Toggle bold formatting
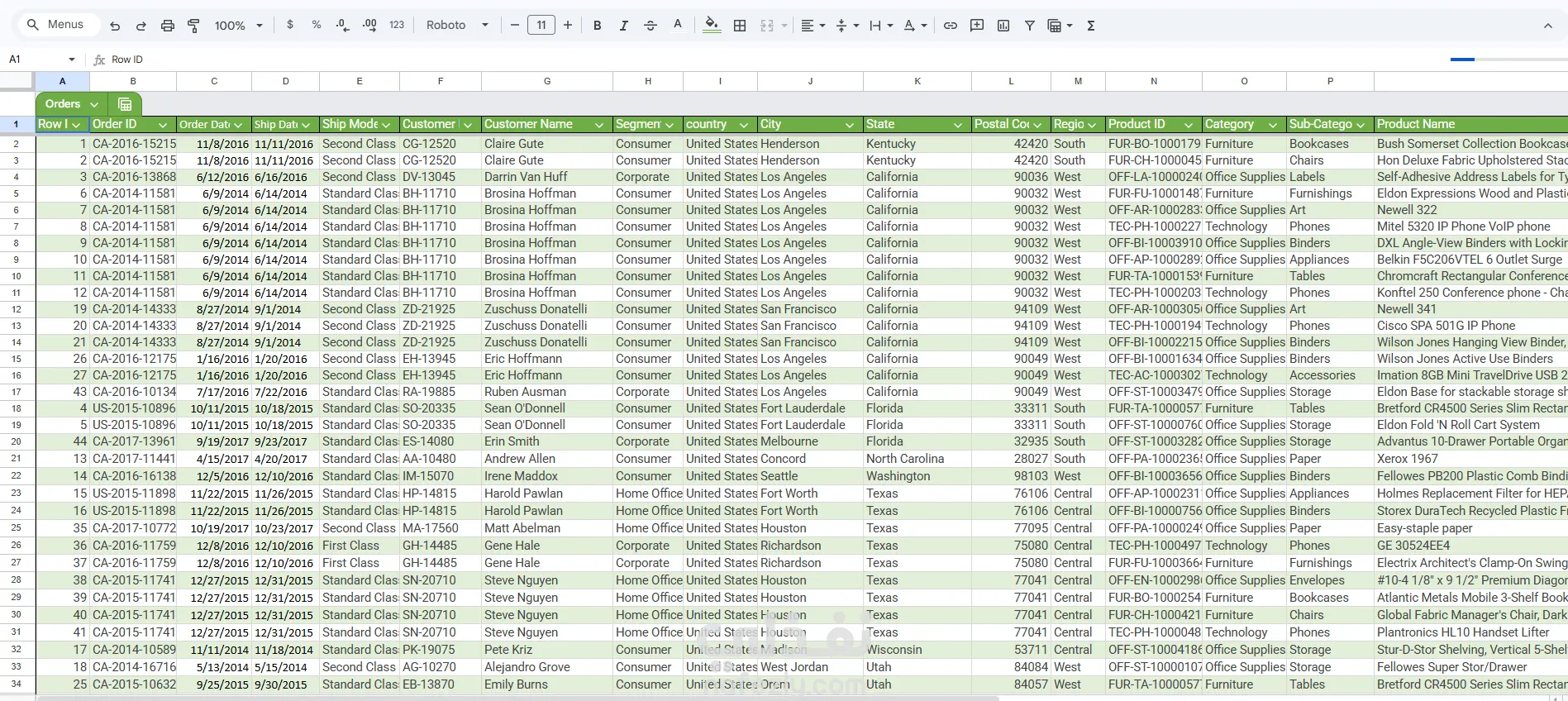1568x701 pixels. 598,25
